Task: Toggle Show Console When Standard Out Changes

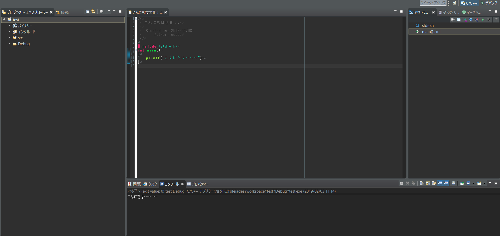Action: click(440, 183)
